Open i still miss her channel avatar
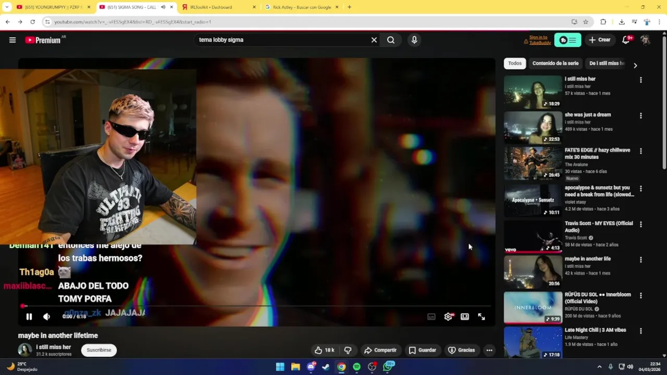Screen dimensions: 667x375 click(x=24, y=350)
